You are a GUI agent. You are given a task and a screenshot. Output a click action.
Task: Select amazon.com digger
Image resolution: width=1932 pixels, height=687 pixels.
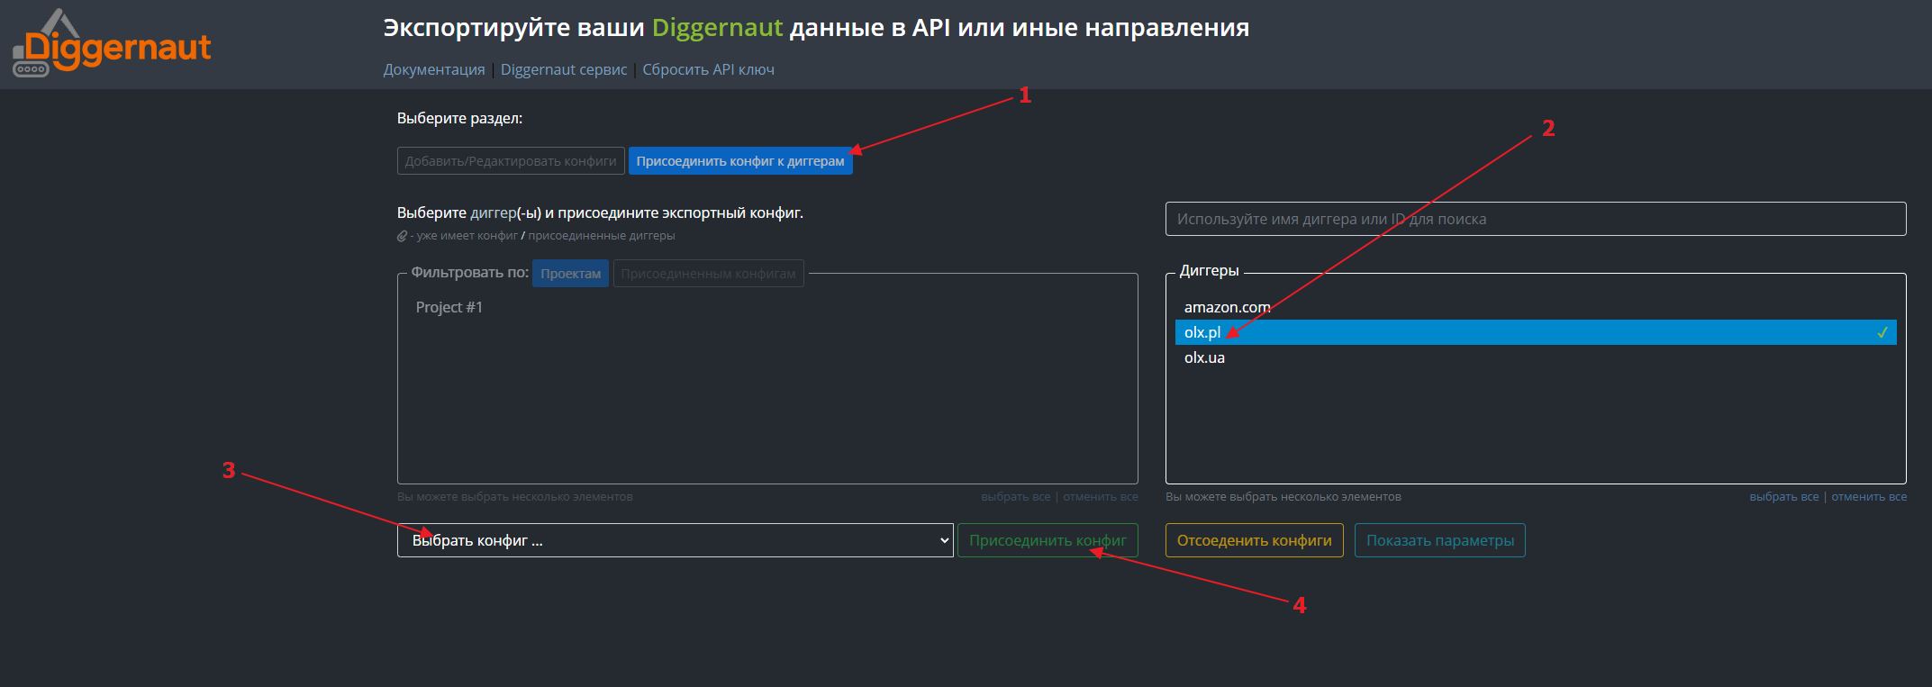point(1536,307)
